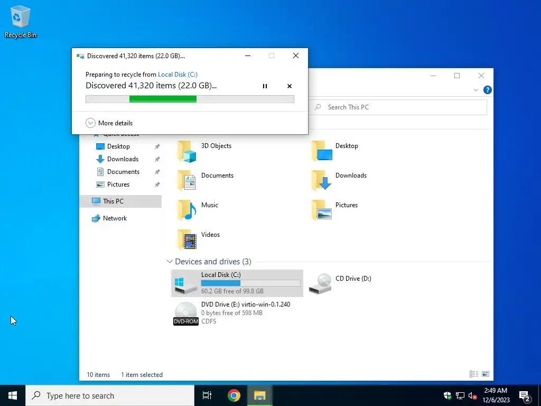This screenshot has width=541, height=406.
Task: Select the Downloads folder icon in main pane
Action: (321, 181)
